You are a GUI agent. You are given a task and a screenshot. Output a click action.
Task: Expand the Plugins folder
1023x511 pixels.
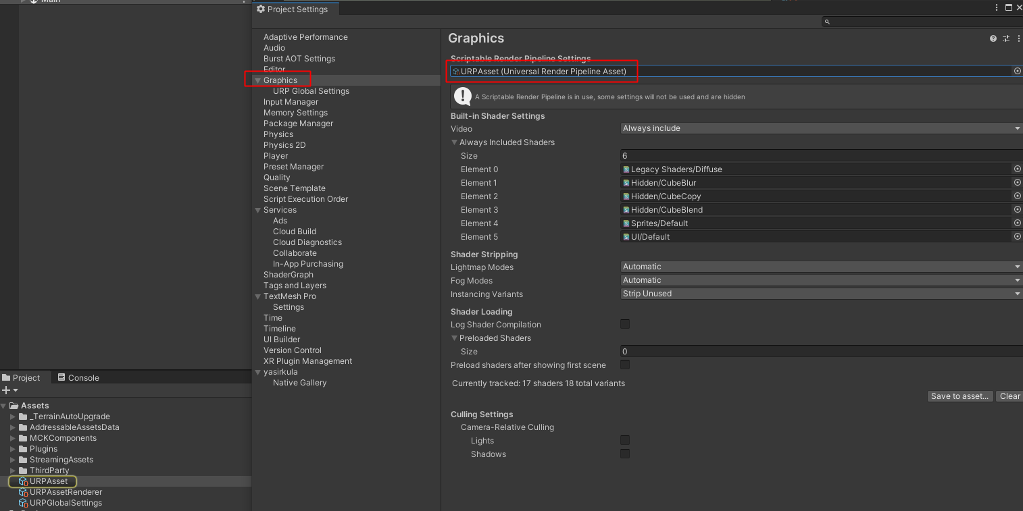[x=13, y=449]
